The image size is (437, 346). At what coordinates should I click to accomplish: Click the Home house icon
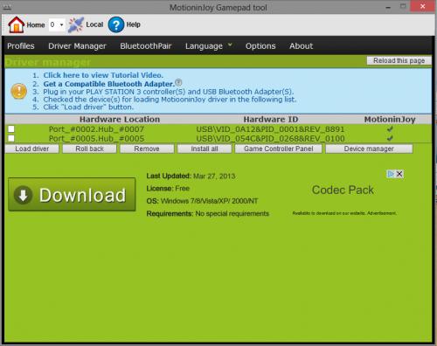[x=17, y=24]
